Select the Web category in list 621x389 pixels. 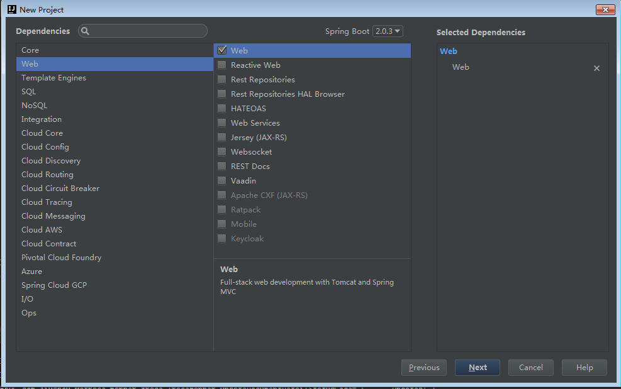point(115,63)
